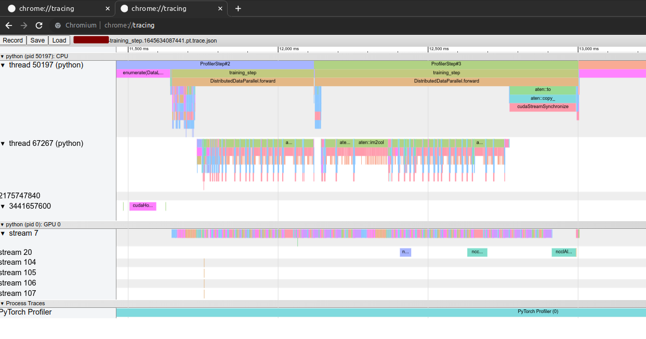Reload the tracing page

point(39,25)
